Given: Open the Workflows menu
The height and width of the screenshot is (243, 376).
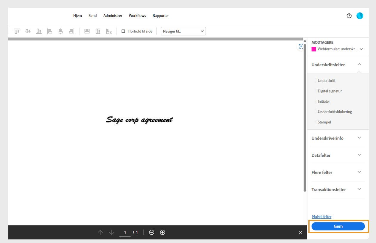Looking at the screenshot, I should [x=137, y=15].
